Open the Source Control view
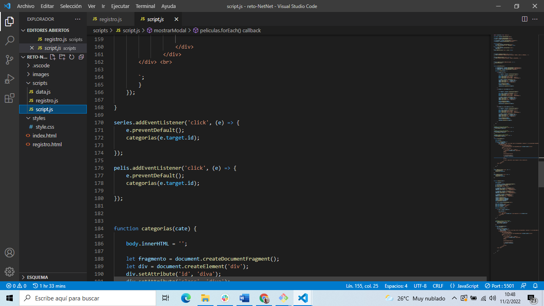This screenshot has height=306, width=544. [10, 60]
